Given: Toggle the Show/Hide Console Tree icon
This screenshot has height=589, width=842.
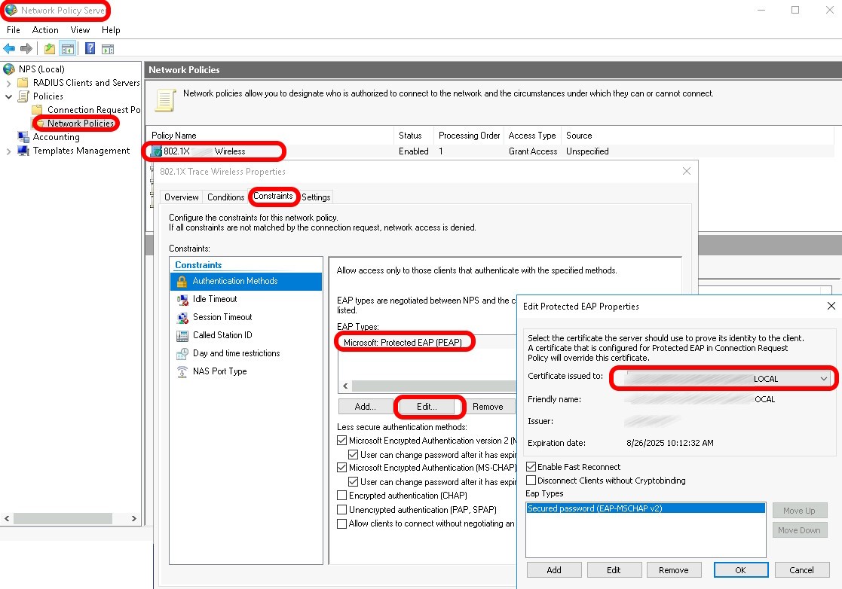Looking at the screenshot, I should click(x=68, y=49).
